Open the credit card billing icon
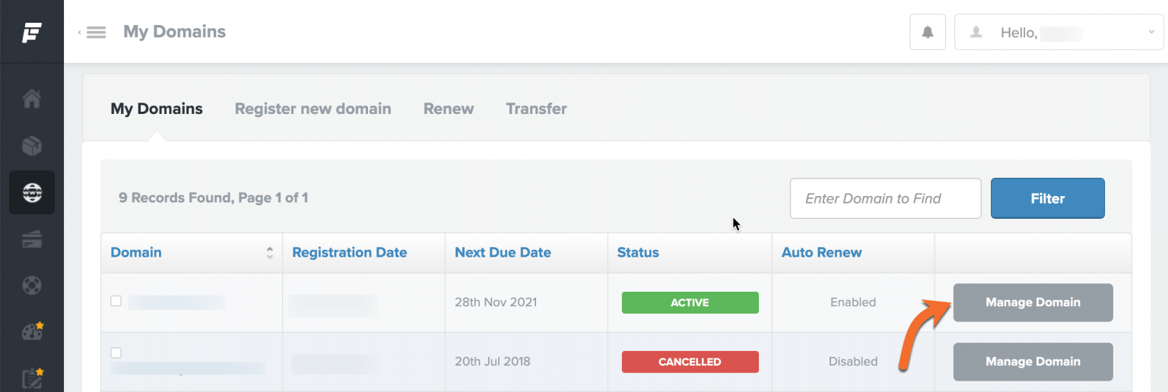This screenshot has height=392, width=1168. click(32, 240)
